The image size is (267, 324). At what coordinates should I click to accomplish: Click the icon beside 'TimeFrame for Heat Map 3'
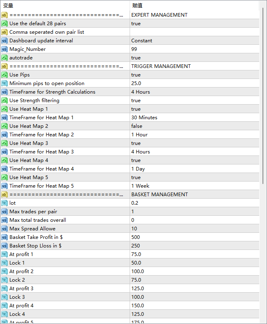pos(4,152)
